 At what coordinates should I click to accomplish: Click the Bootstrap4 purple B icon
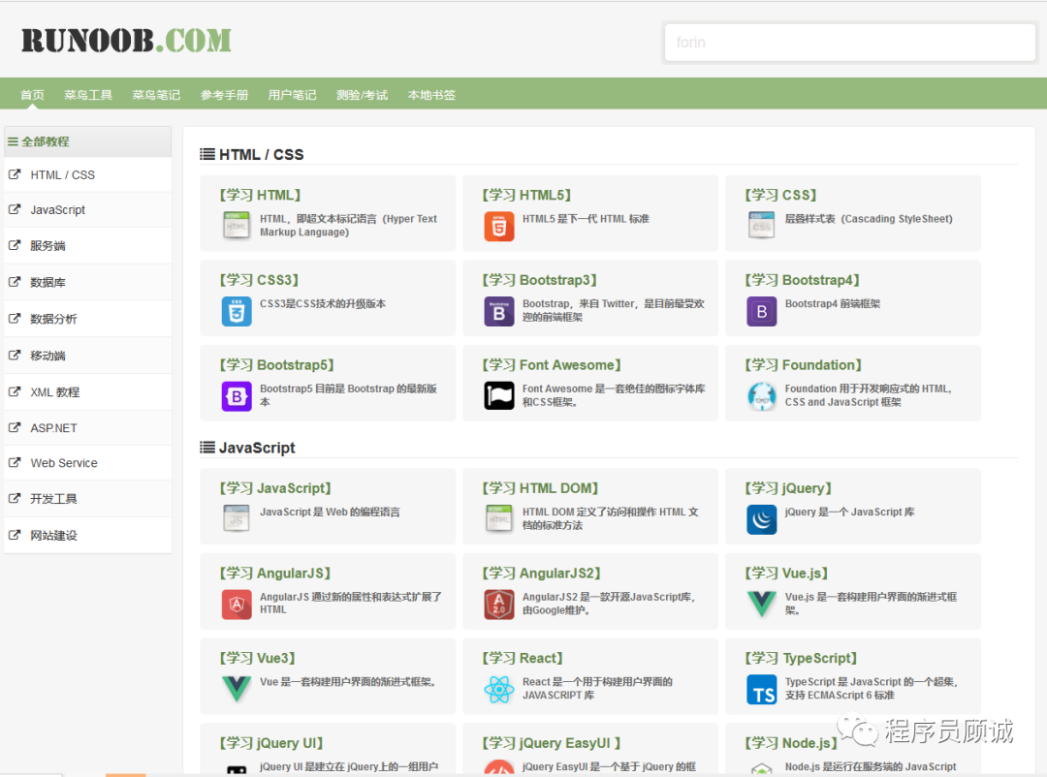click(761, 311)
